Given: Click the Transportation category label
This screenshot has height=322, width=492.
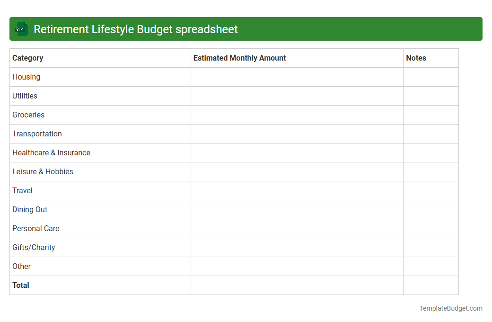Looking at the screenshot, I should pos(37,134).
